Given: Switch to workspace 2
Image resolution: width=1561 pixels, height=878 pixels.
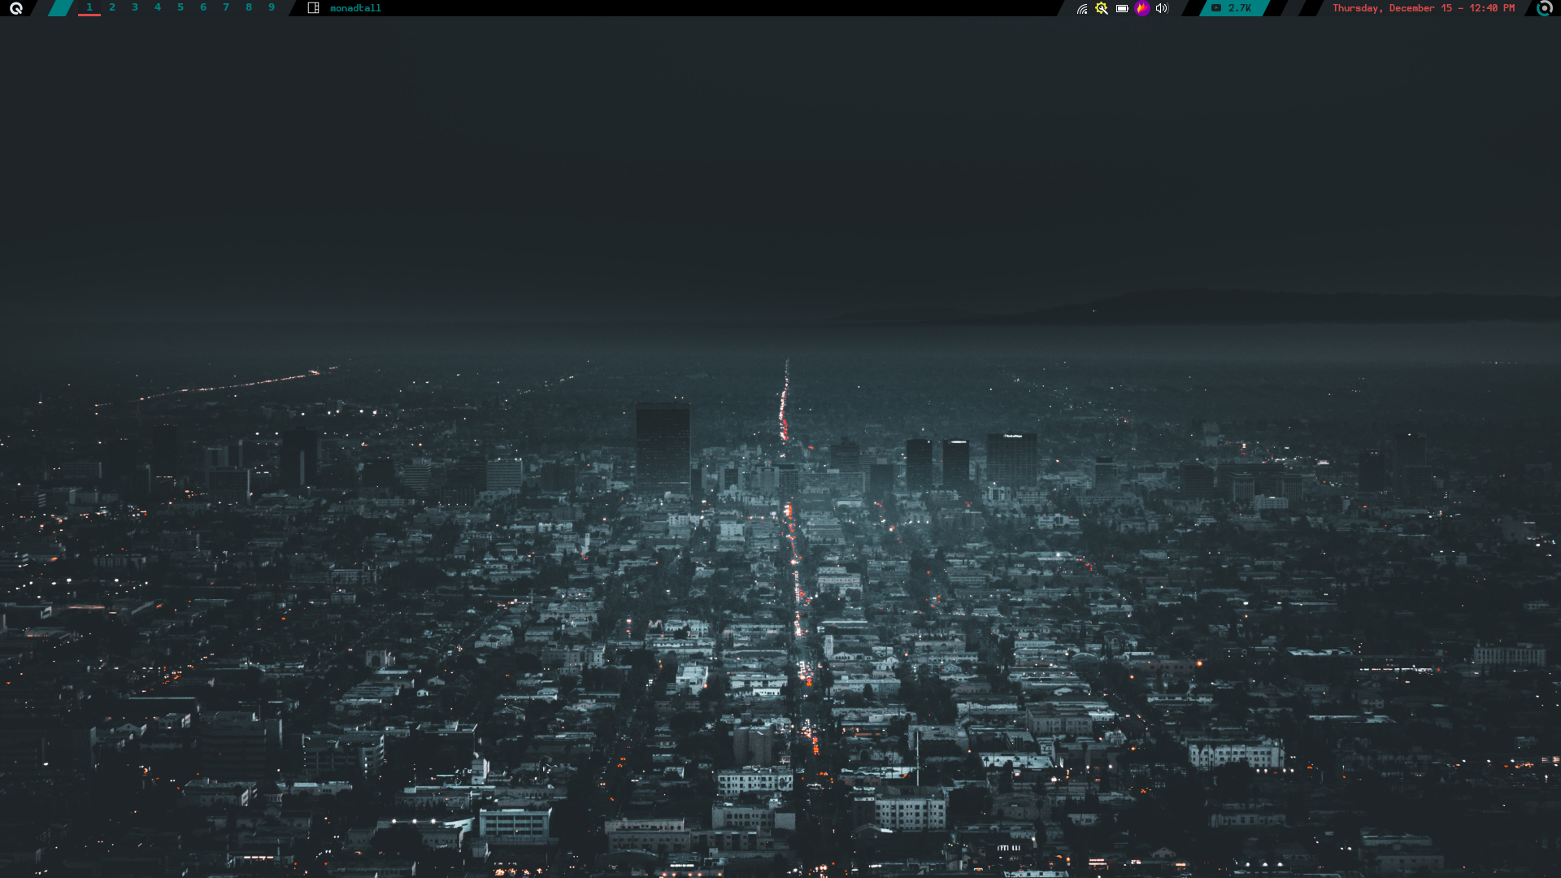Looking at the screenshot, I should point(112,7).
